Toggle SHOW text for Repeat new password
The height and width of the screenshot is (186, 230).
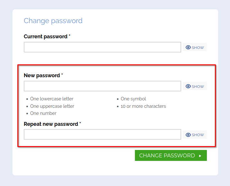(x=198, y=135)
